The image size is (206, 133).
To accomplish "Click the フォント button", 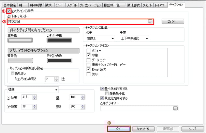I will pyautogui.click(x=173, y=21).
